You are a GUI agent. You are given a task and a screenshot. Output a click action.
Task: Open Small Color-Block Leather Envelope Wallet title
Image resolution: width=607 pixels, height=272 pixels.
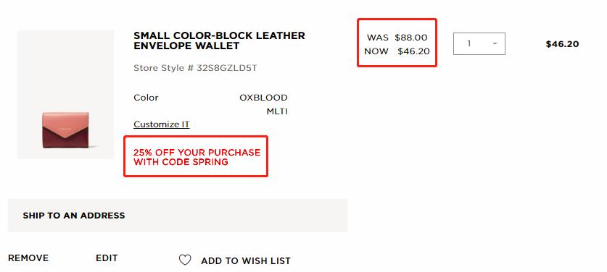tap(219, 41)
